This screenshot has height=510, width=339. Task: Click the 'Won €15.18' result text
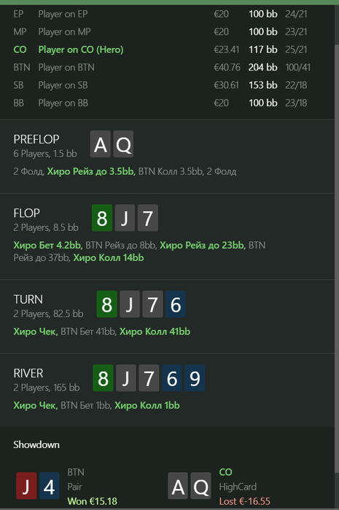click(x=92, y=501)
